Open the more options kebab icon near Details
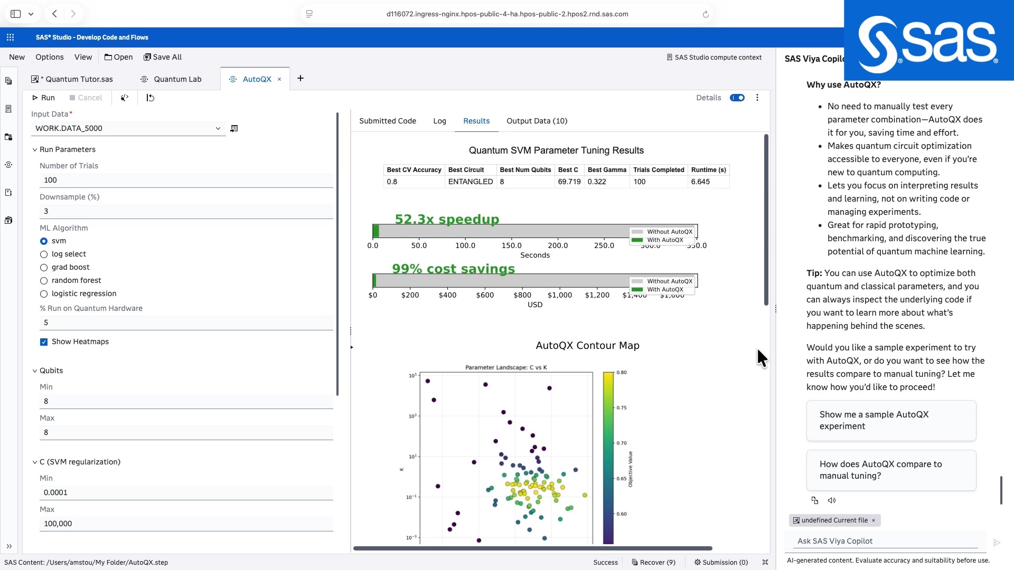 (x=757, y=98)
